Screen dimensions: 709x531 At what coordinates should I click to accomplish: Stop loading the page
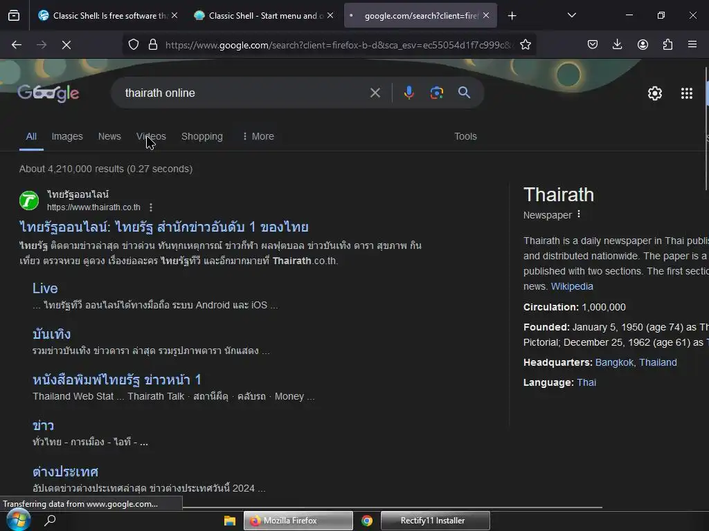(66, 45)
